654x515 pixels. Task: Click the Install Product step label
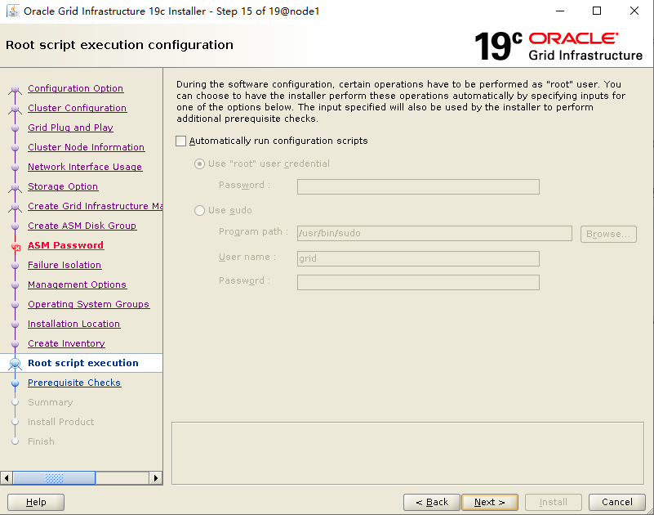(x=61, y=423)
